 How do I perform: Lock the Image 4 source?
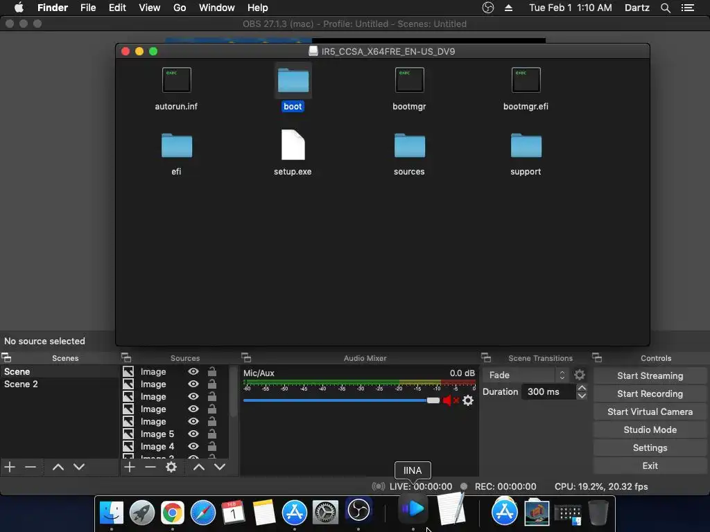[x=212, y=446]
